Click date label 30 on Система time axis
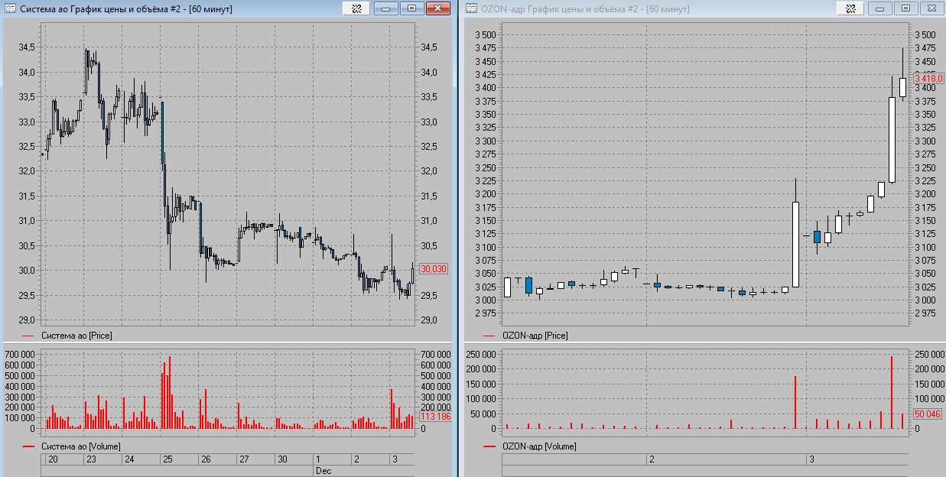Image resolution: width=946 pixels, height=477 pixels. click(282, 459)
